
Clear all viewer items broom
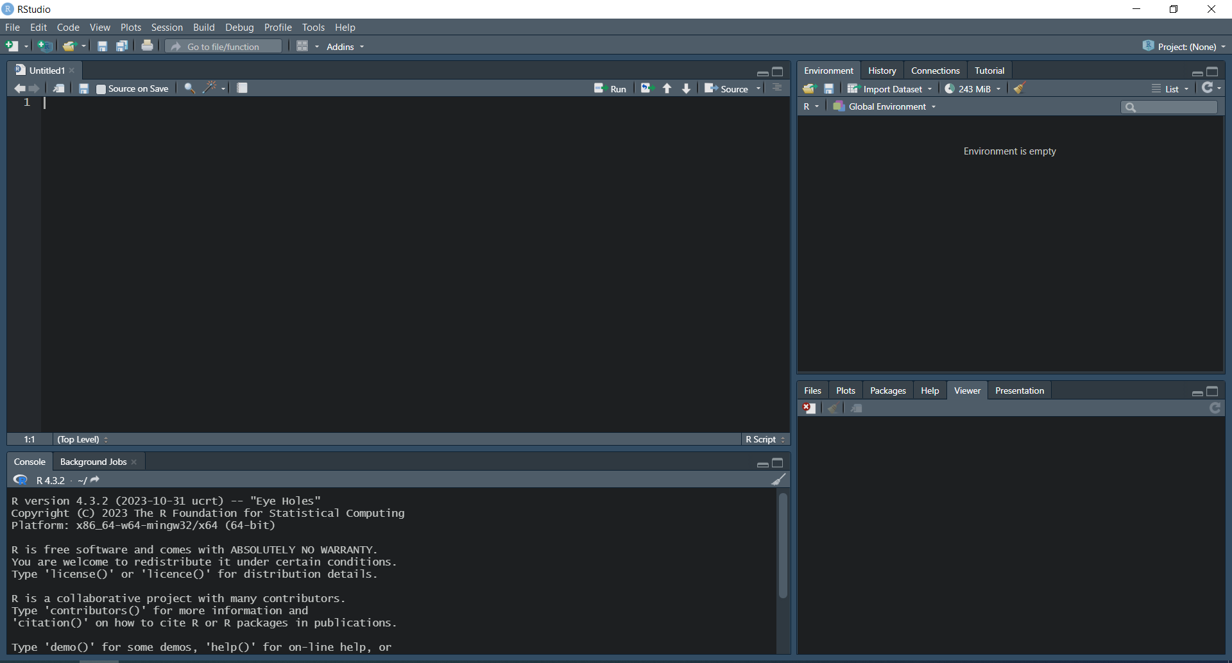point(832,408)
